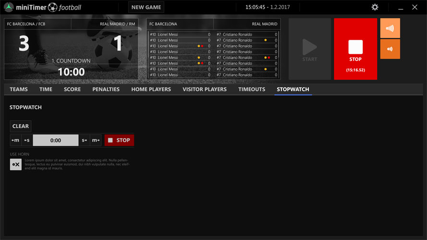Select the VISITOR PLAYERS tab
The image size is (427, 240).
pyautogui.click(x=205, y=89)
